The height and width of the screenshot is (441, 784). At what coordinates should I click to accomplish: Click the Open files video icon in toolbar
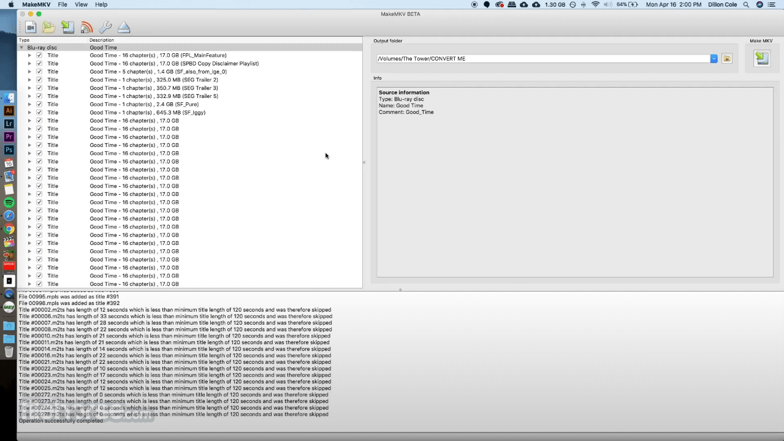[x=31, y=27]
